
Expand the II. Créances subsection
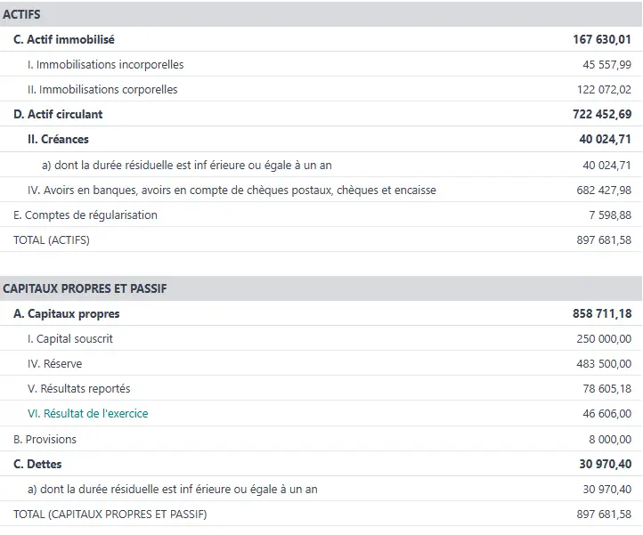(58, 140)
